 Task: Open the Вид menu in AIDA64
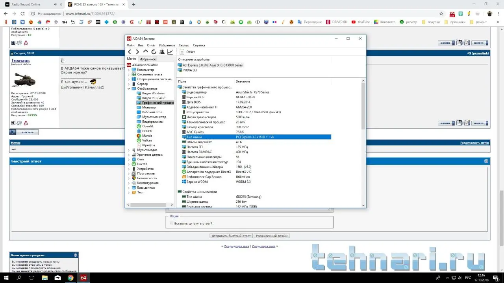pyautogui.click(x=141, y=45)
